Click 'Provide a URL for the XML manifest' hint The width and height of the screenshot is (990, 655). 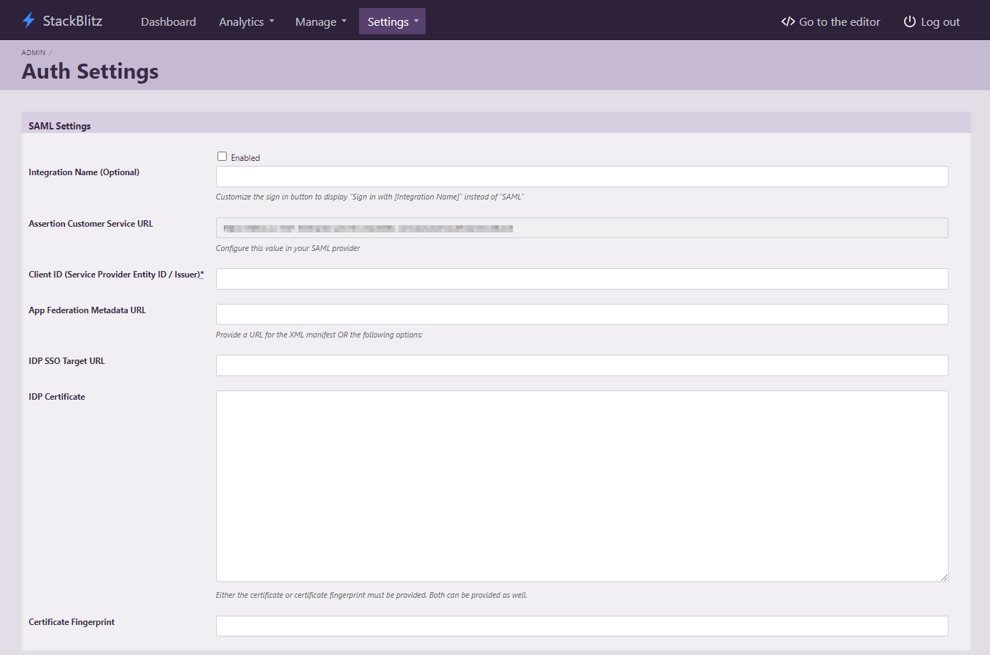click(319, 335)
